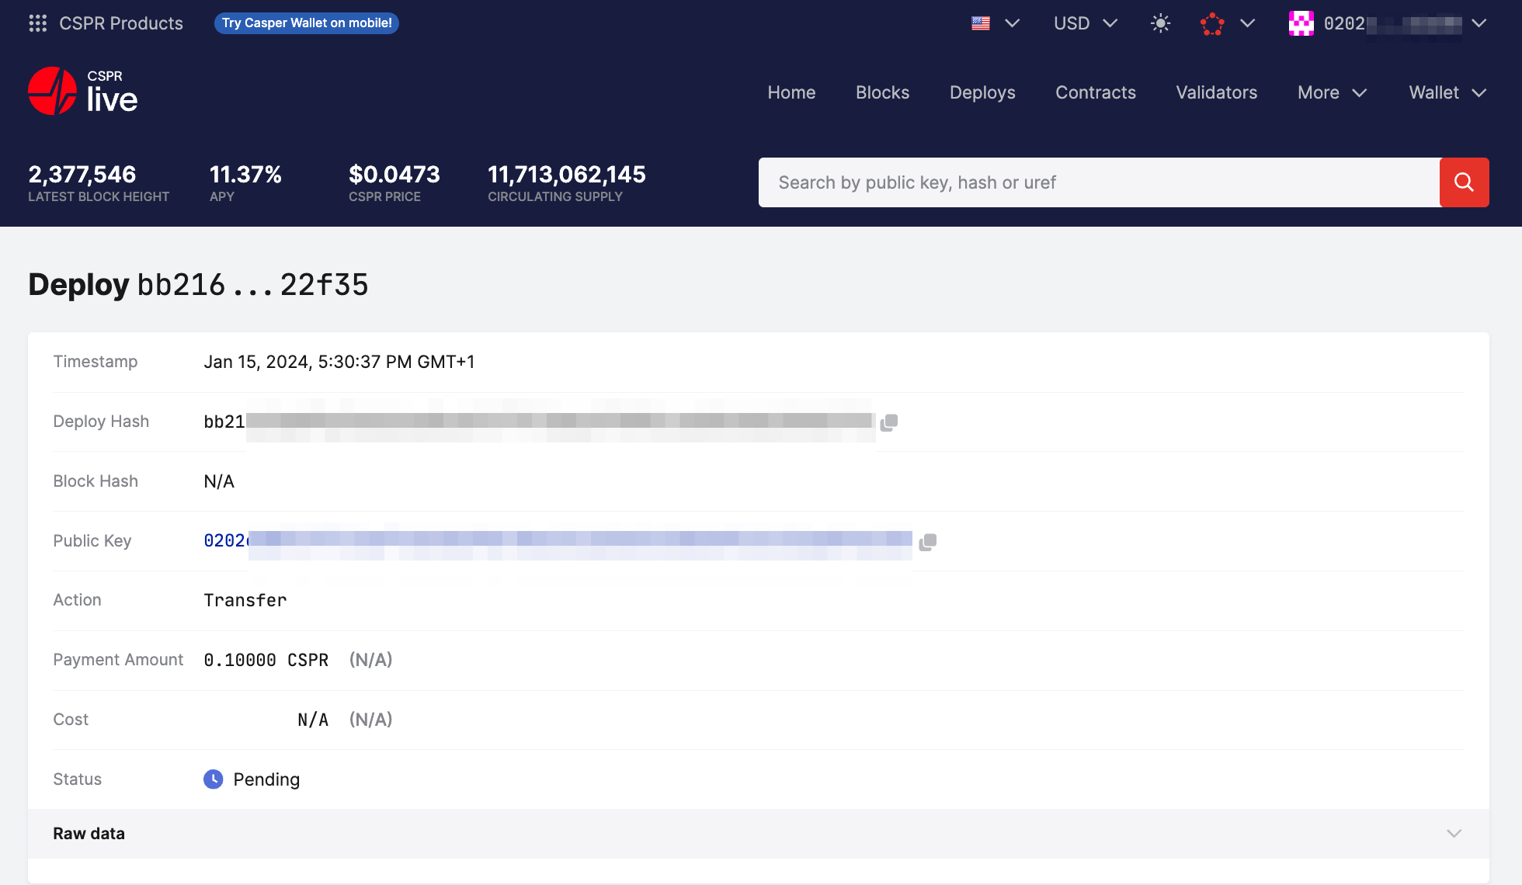The width and height of the screenshot is (1522, 885).
Task: Click the Try Casper Wallet banner
Action: coord(306,23)
